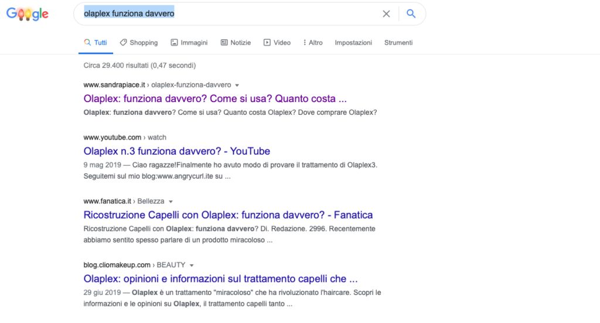
Task: Expand dropdown arrow beside cliomakeup BEAUTY
Action: [192, 266]
